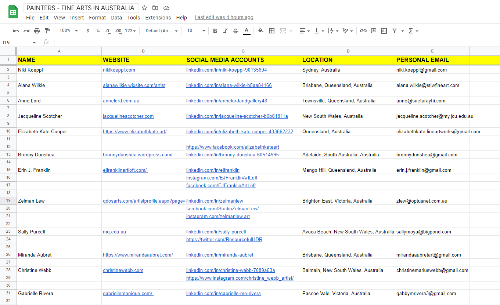Star this spreadsheet
Screen dimensions: 500x305
click(144, 8)
